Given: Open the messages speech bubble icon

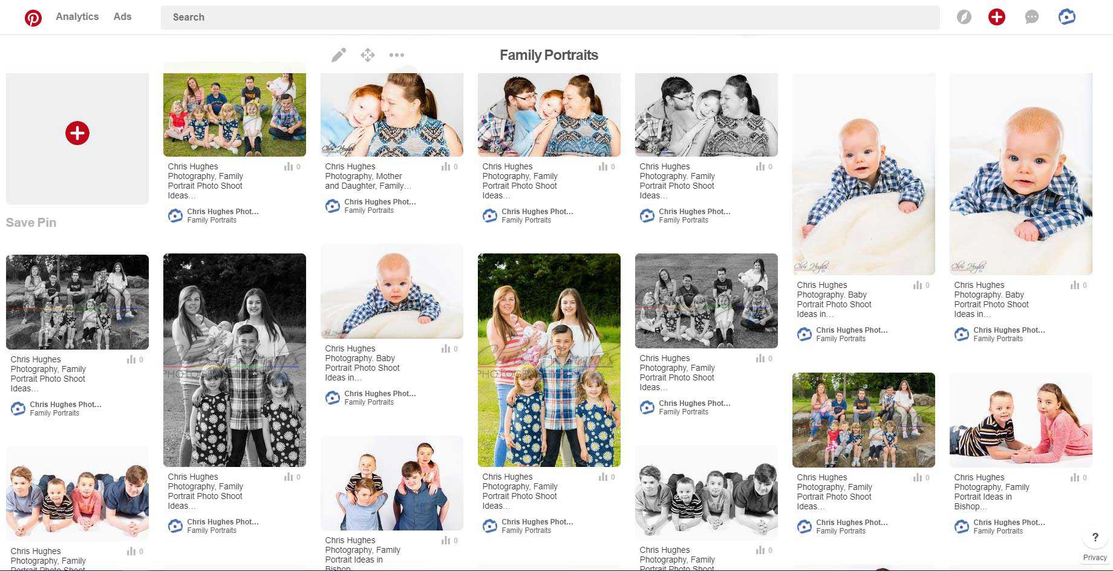Looking at the screenshot, I should [1031, 18].
